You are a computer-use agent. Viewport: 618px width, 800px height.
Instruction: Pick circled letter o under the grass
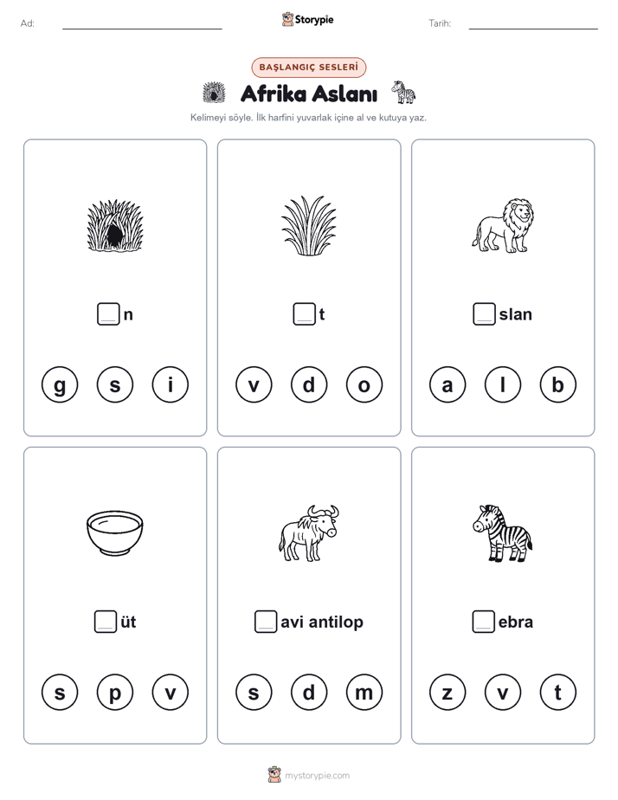[364, 384]
